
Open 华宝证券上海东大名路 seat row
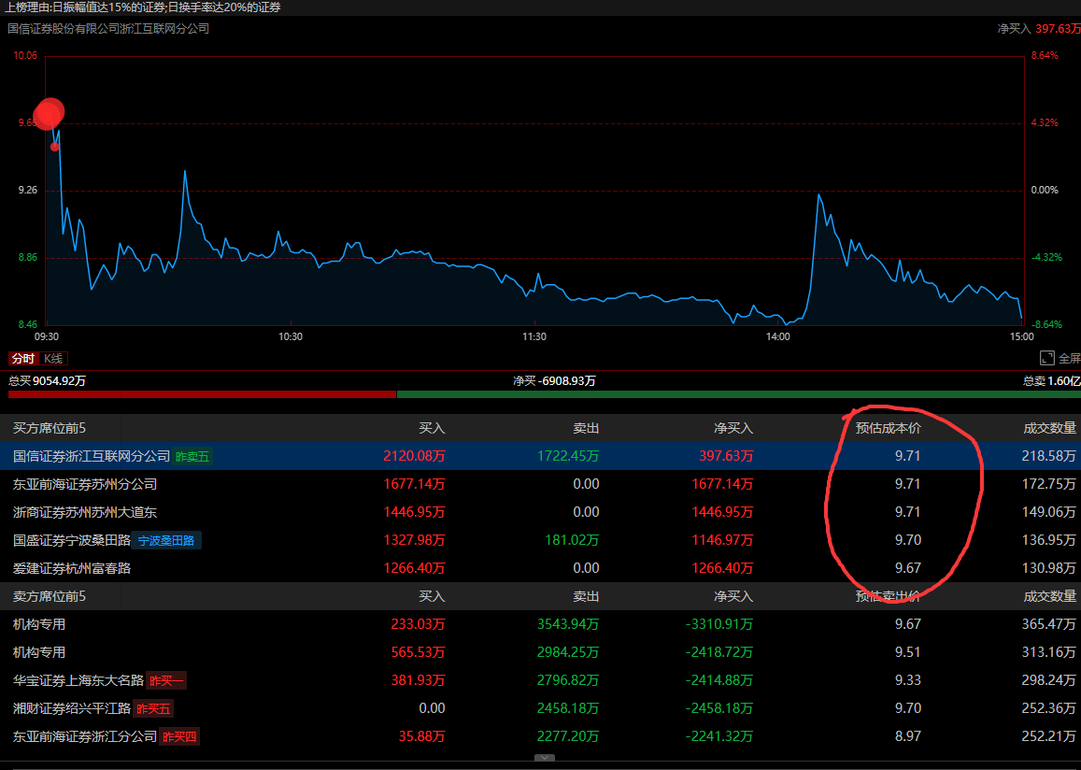(78, 680)
